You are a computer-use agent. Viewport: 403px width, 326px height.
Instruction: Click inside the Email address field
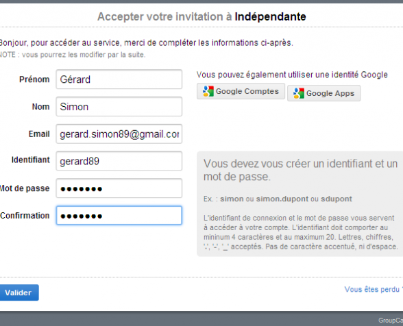coord(119,134)
